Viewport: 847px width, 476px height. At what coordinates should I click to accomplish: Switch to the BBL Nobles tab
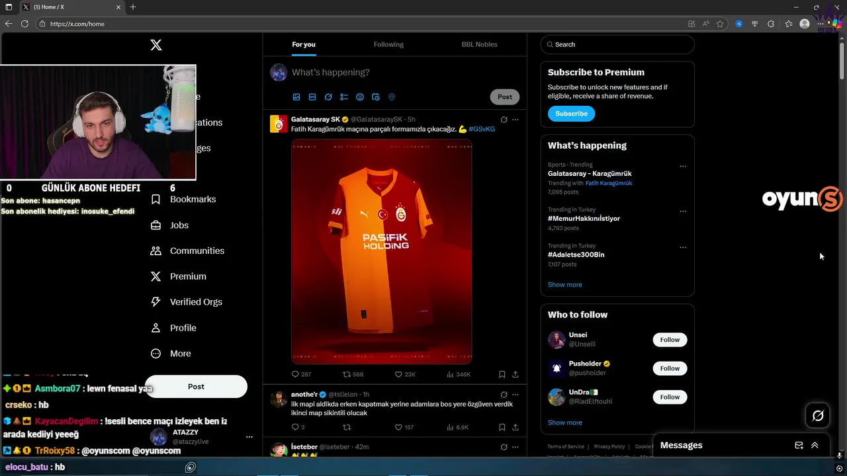pyautogui.click(x=480, y=44)
